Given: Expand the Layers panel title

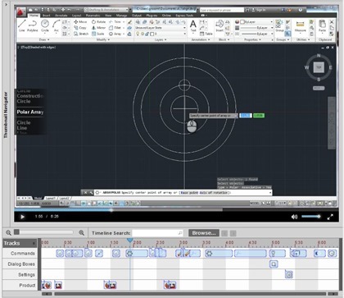Looking at the screenshot, I should pos(160,39).
